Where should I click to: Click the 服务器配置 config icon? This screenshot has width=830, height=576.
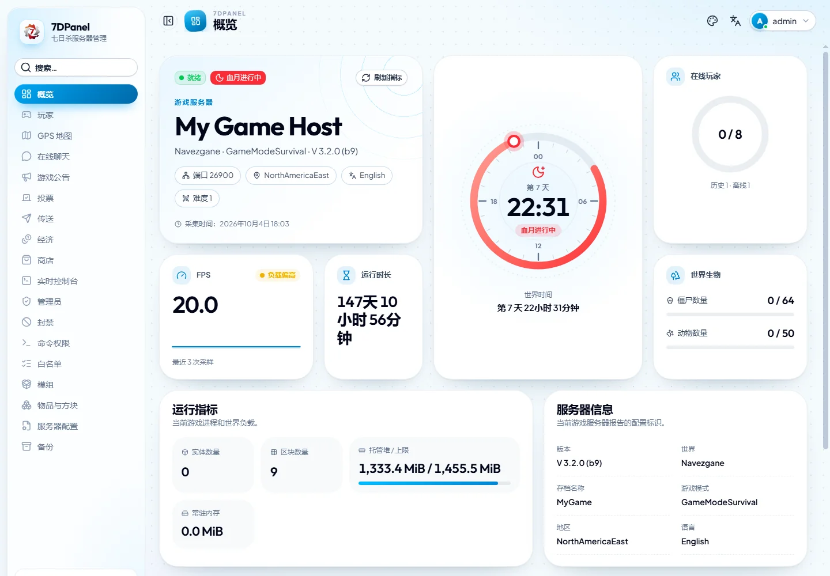pyautogui.click(x=27, y=426)
